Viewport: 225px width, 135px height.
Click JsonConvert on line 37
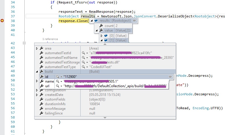pyautogui.click(x=145, y=16)
